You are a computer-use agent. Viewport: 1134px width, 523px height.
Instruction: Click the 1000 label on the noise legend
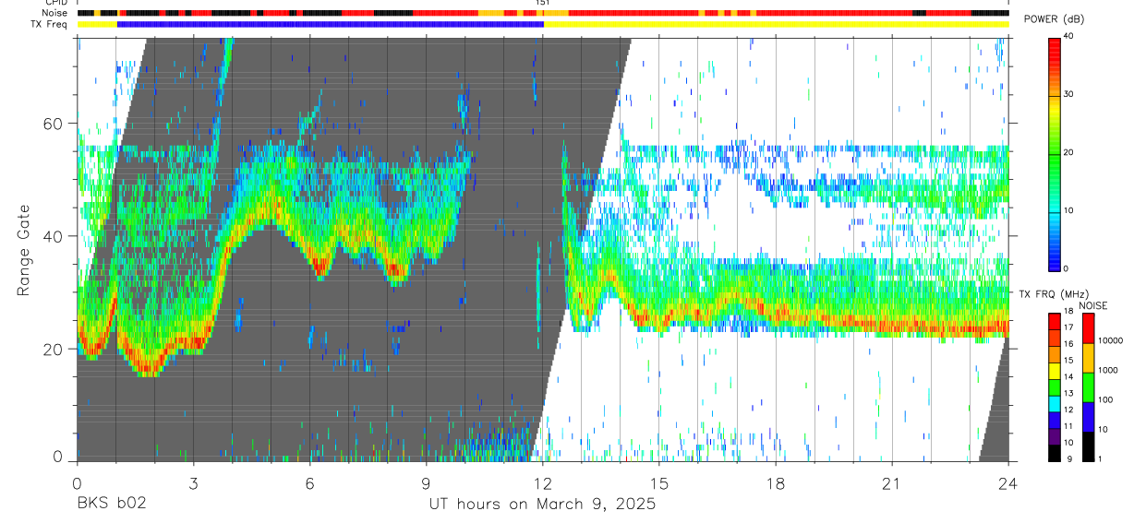[1108, 370]
